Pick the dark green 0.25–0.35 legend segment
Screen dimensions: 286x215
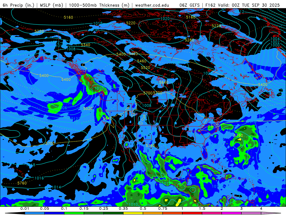[x=113, y=213]
